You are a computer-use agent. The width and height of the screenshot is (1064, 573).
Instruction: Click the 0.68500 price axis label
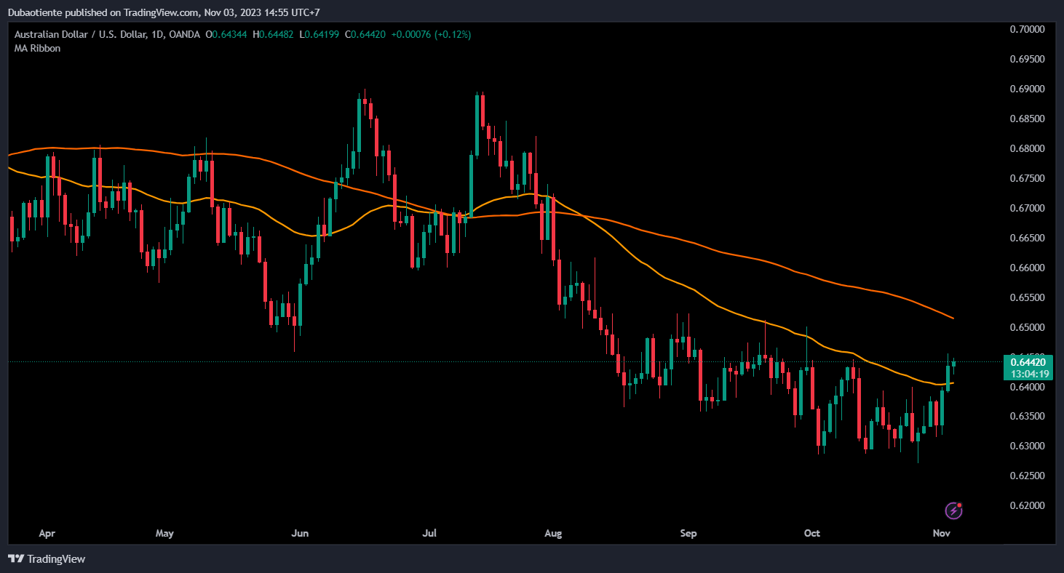pos(1028,119)
